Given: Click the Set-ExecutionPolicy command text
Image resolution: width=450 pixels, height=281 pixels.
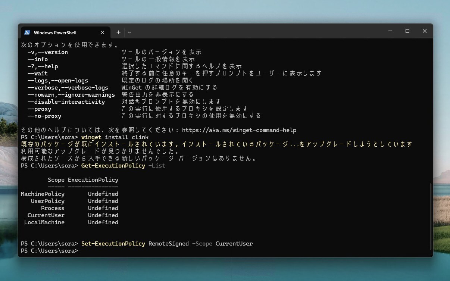Looking at the screenshot, I should 113,243.
